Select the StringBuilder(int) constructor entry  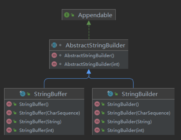point(126,130)
